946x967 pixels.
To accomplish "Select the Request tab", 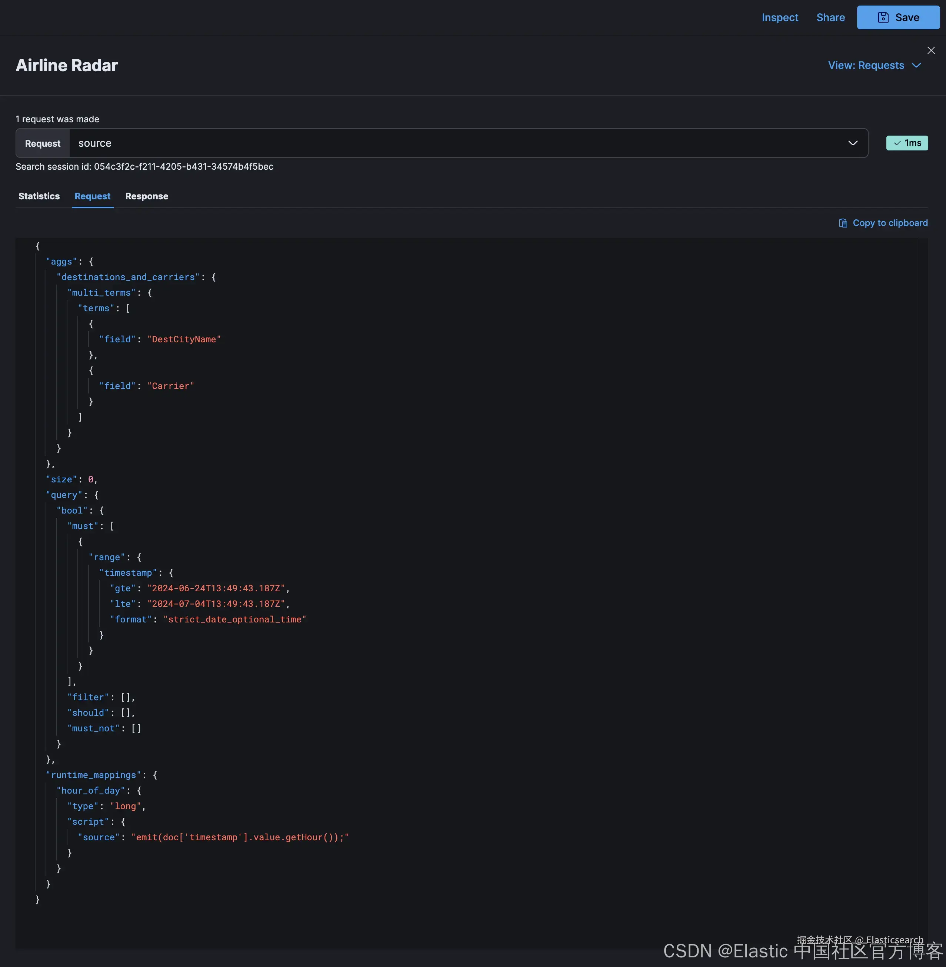I will point(92,196).
